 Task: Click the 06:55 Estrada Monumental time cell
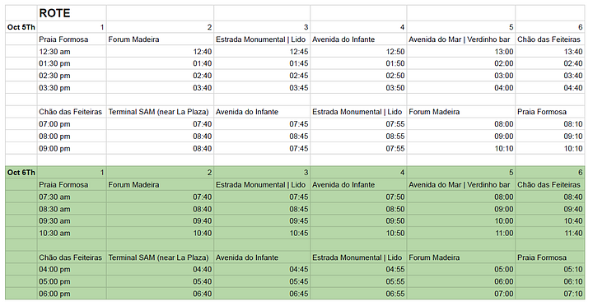point(358,294)
